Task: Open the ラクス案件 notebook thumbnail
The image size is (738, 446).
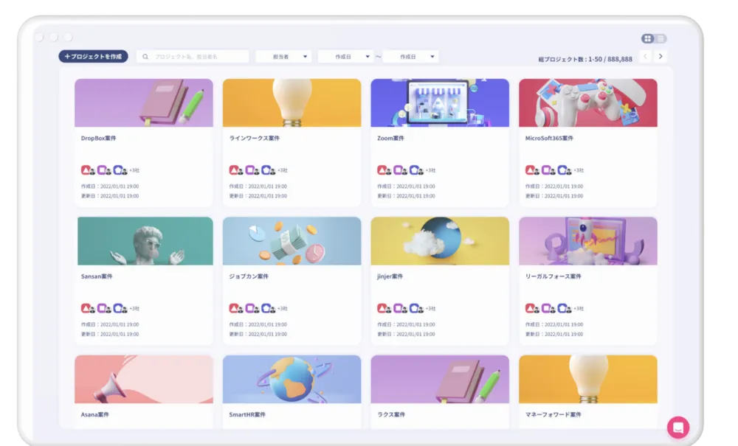Action: pos(440,379)
